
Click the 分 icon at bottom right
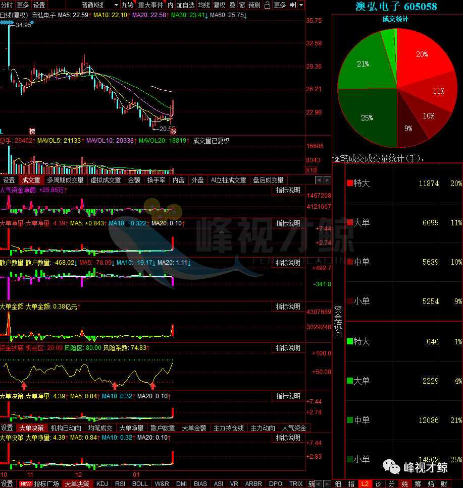pos(391,484)
